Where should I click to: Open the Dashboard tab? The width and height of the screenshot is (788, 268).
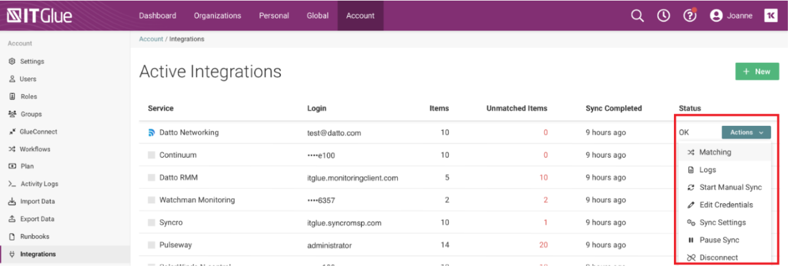[157, 16]
